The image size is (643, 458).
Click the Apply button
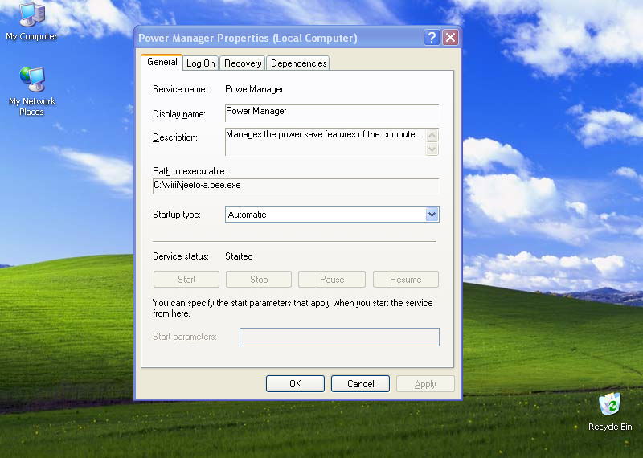(425, 384)
